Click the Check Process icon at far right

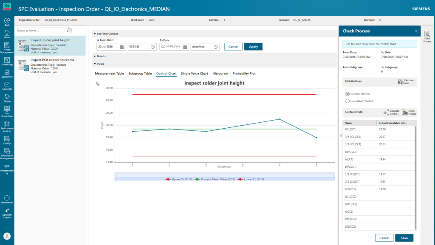click(x=427, y=37)
